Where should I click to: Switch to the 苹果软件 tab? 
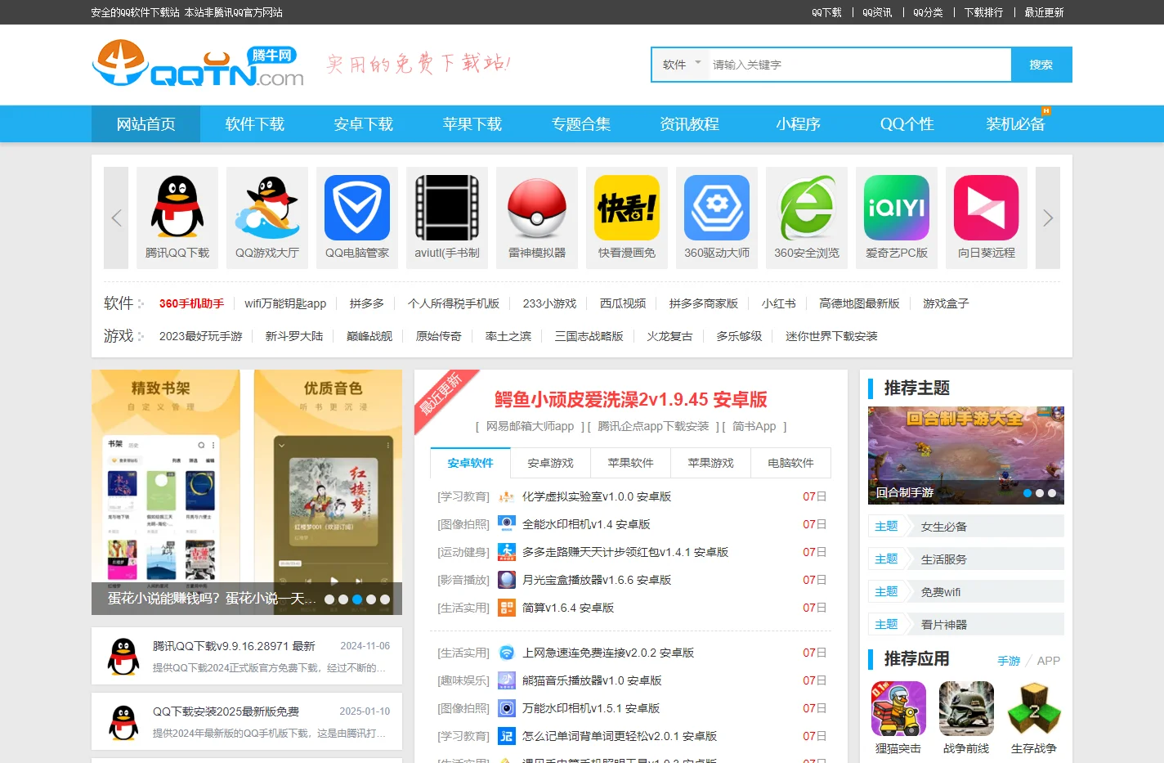point(630,463)
